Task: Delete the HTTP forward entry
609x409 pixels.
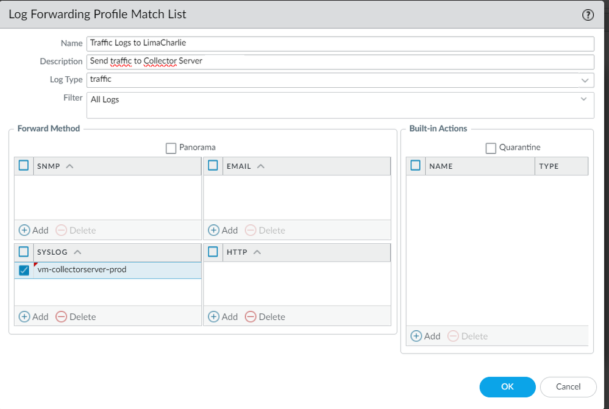Action: tap(265, 317)
